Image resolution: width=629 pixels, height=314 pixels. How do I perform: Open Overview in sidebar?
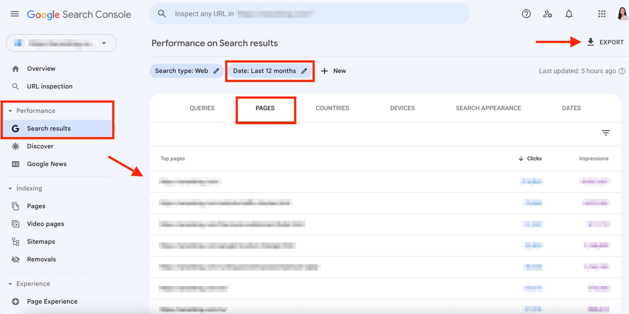tap(41, 69)
